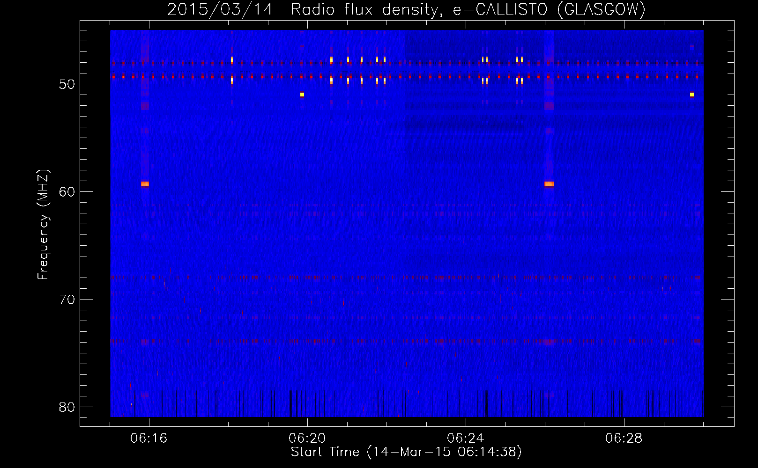Click the 80 frequency tick label
This screenshot has height=468, width=758.
[x=67, y=407]
